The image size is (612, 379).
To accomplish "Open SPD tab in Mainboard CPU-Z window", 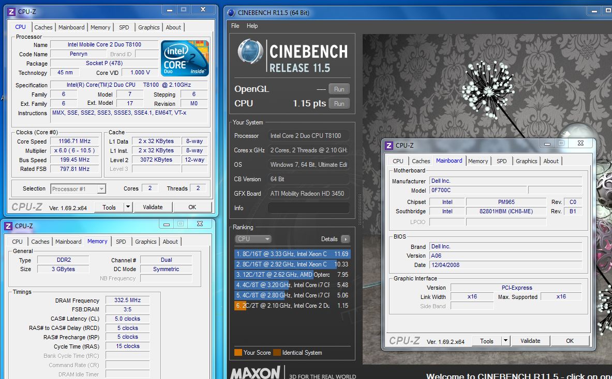I will point(501,161).
